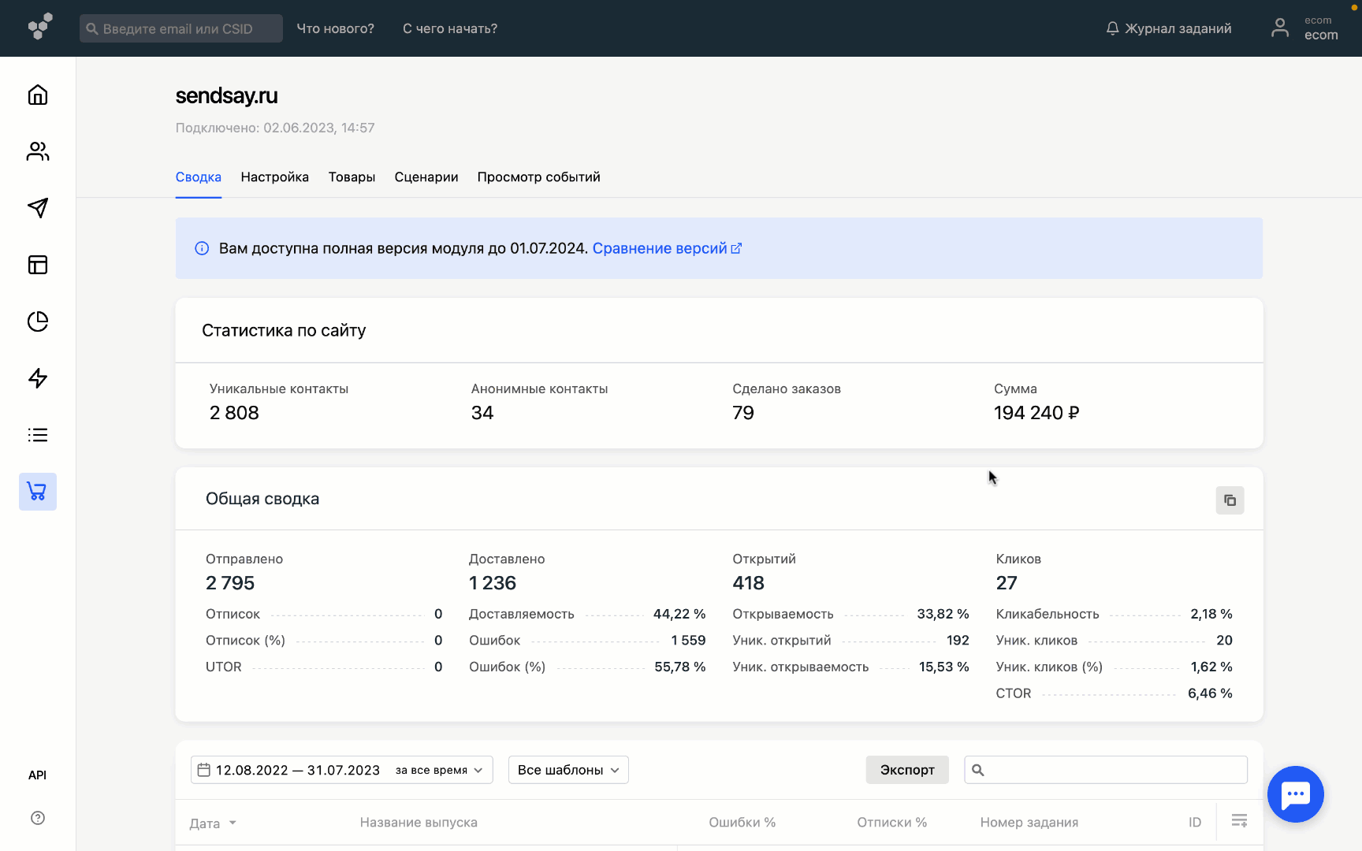Viewport: 1362px width, 851px height.
Task: Switch to the Настройка tab
Action: pos(275,177)
